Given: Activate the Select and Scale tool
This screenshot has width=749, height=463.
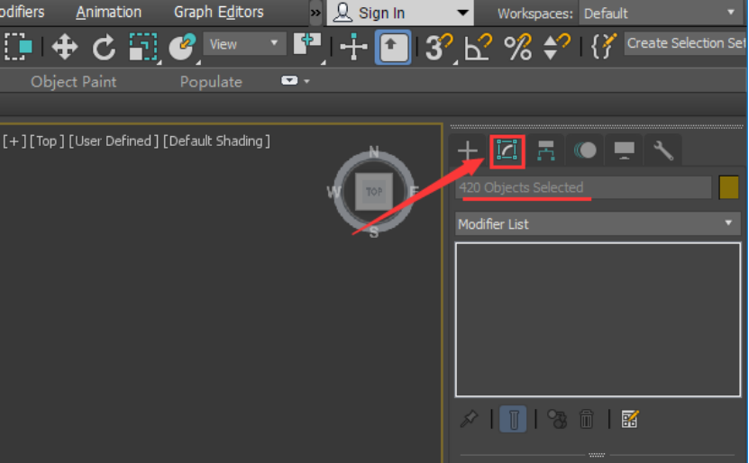Looking at the screenshot, I should [x=143, y=47].
